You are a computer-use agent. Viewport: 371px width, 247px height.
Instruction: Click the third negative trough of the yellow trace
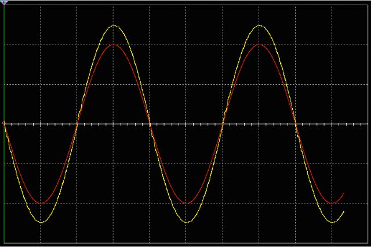pyautogui.click(x=333, y=222)
